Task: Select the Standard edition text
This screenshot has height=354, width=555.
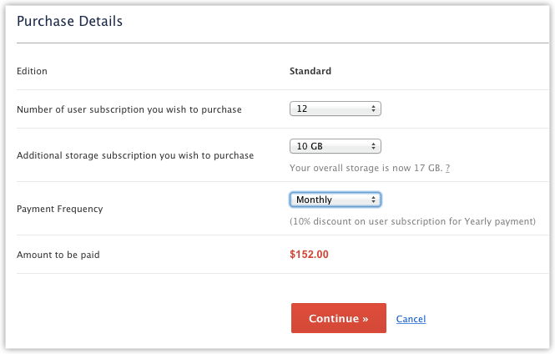Action: tap(310, 71)
